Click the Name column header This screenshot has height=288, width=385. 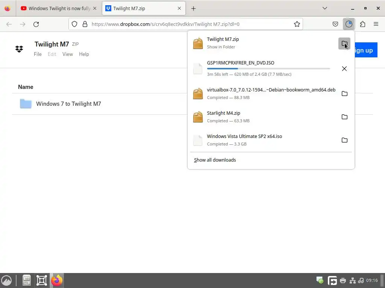pos(26,87)
